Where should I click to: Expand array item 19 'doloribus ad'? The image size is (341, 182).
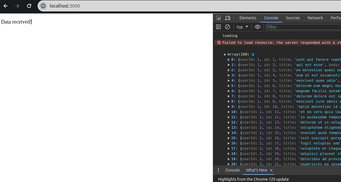[229, 159]
